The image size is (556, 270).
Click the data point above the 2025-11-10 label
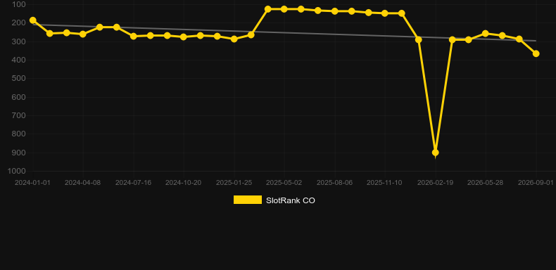click(384, 13)
